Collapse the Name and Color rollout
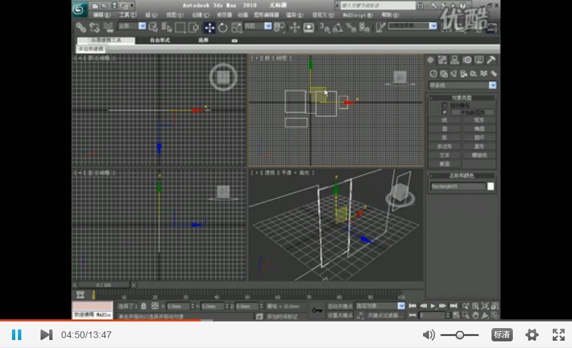The width and height of the screenshot is (572, 348). pyautogui.click(x=462, y=175)
